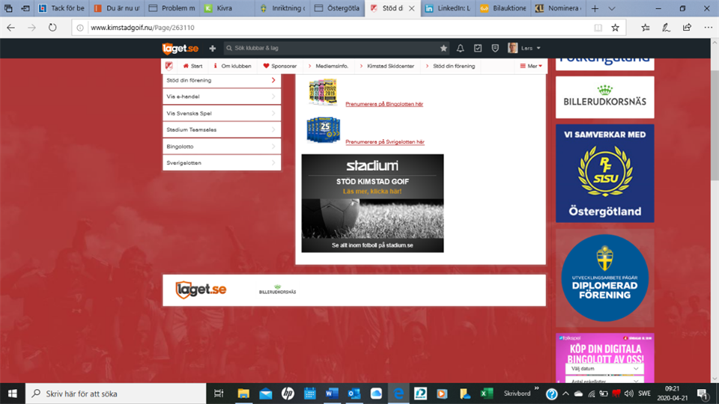Open Excel from the Windows taskbar
The height and width of the screenshot is (404, 719).
[486, 393]
